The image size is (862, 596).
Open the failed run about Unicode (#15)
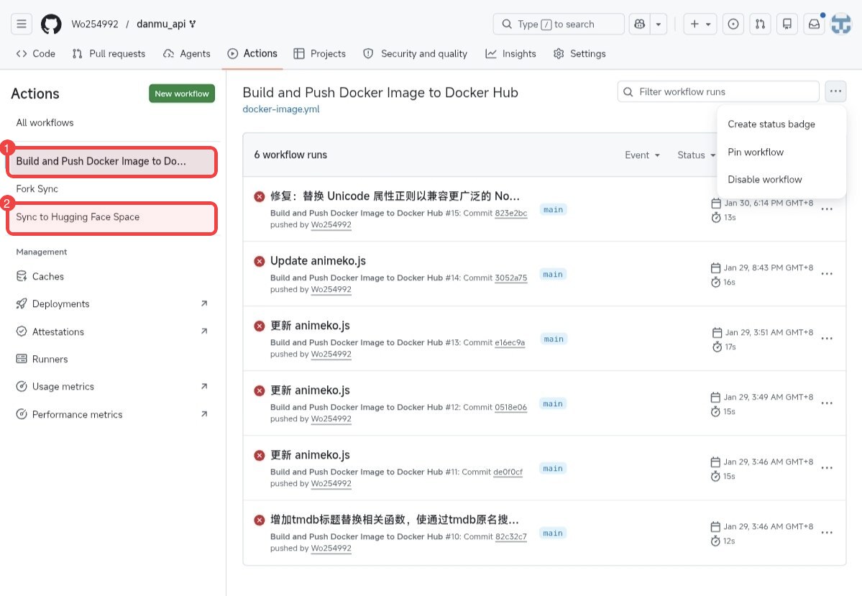click(395, 196)
